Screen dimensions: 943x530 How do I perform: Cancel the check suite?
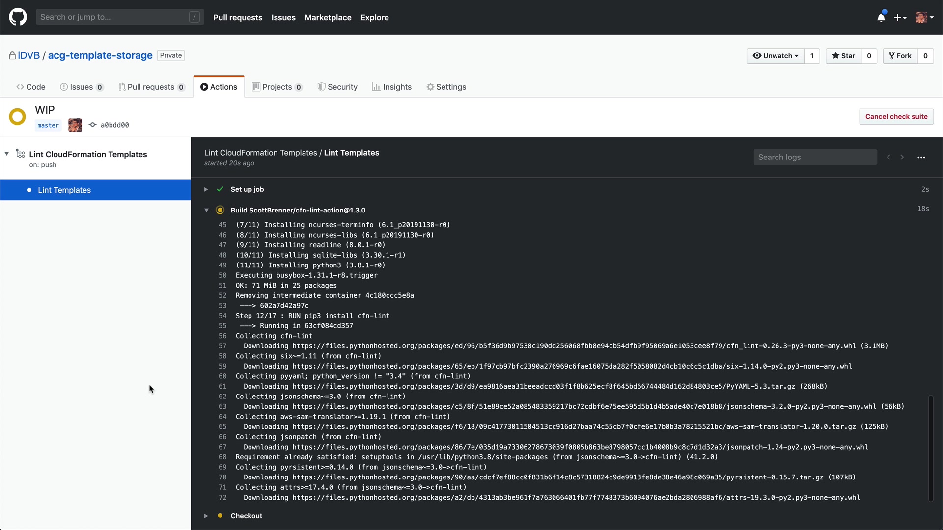[896, 116]
